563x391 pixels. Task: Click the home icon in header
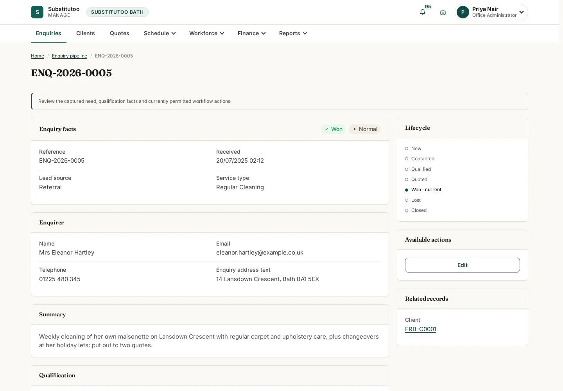point(443,12)
